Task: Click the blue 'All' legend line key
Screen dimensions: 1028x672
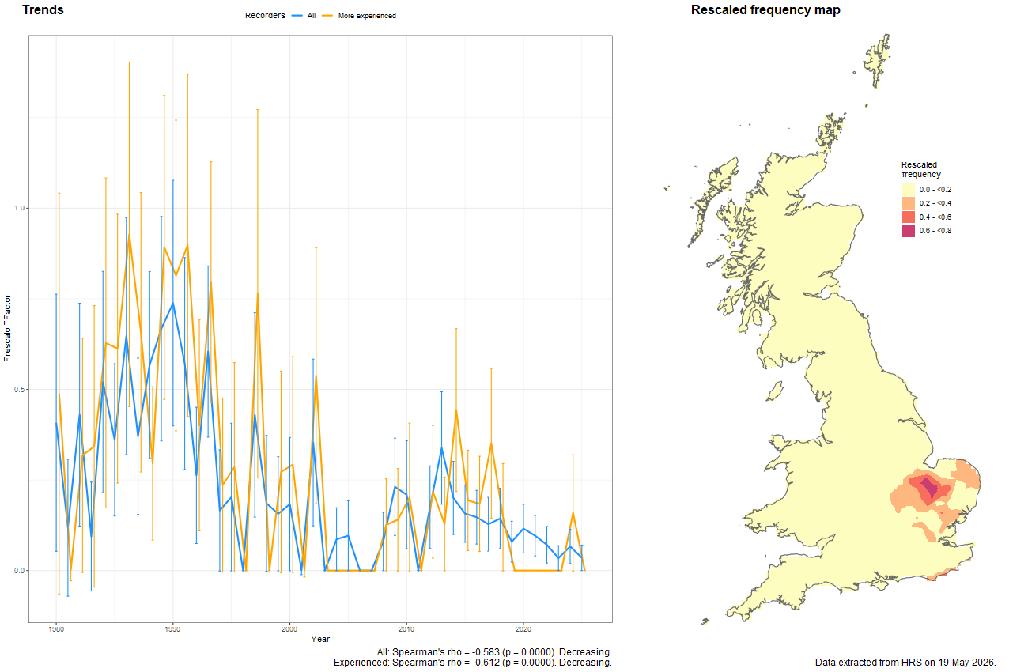Action: click(297, 16)
